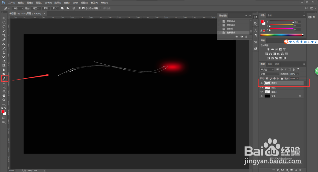The image size is (318, 172).
Task: Toggle visibility of 背景 layer
Action: (262, 96)
